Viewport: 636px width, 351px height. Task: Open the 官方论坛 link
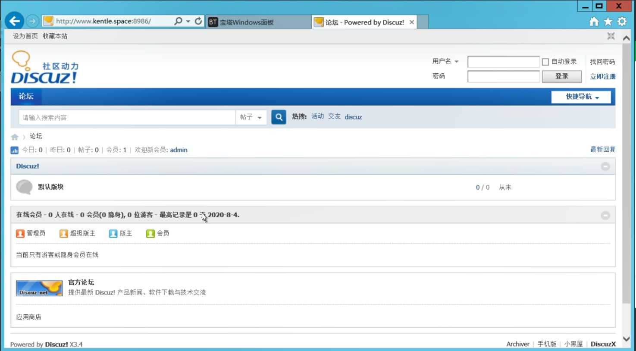pos(81,282)
